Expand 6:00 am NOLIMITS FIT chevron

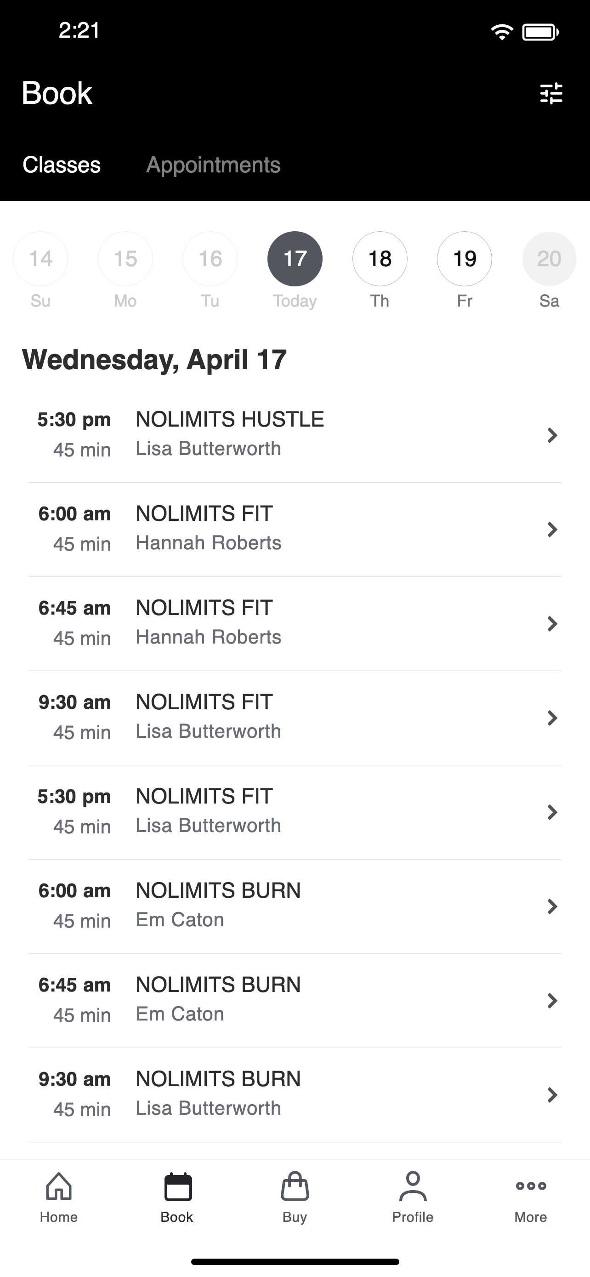pos(552,529)
